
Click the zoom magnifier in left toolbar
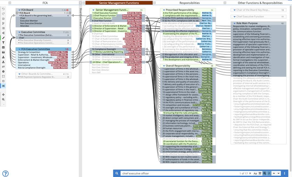tap(3, 99)
